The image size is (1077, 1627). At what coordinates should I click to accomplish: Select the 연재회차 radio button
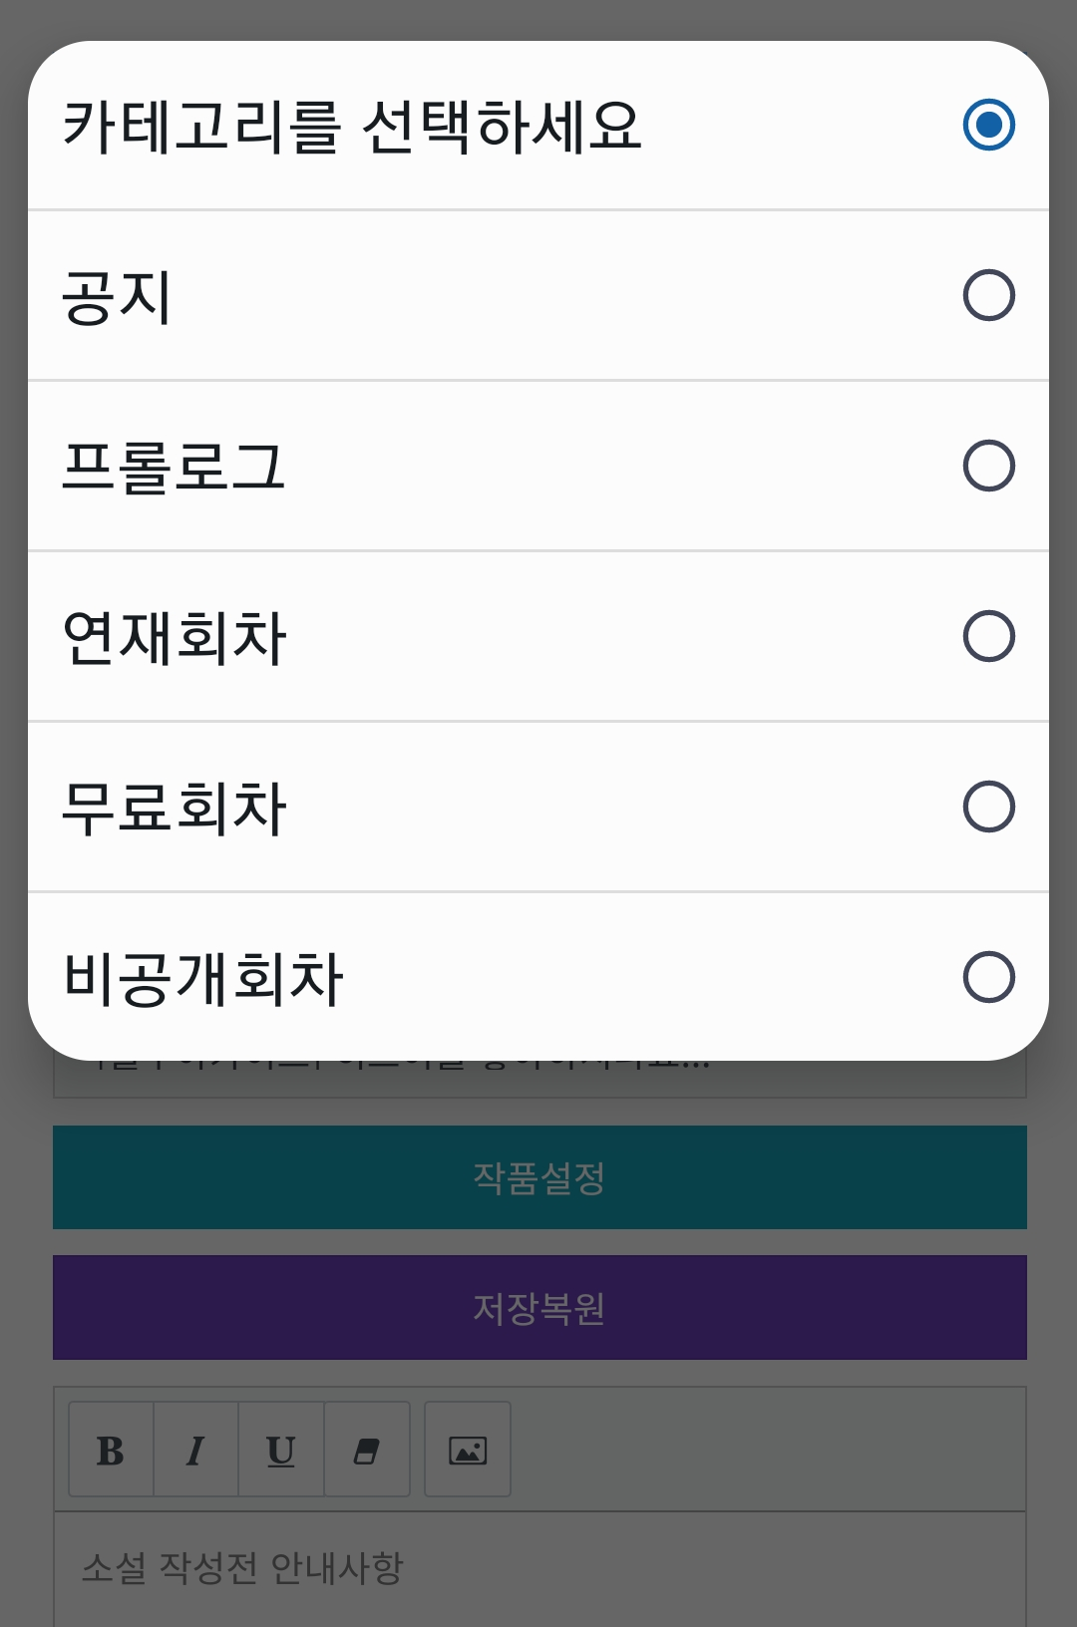click(x=988, y=636)
